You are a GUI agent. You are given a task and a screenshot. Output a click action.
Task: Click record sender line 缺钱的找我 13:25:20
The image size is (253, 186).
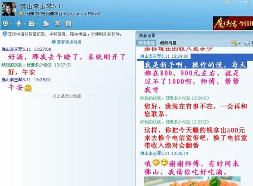174,122
